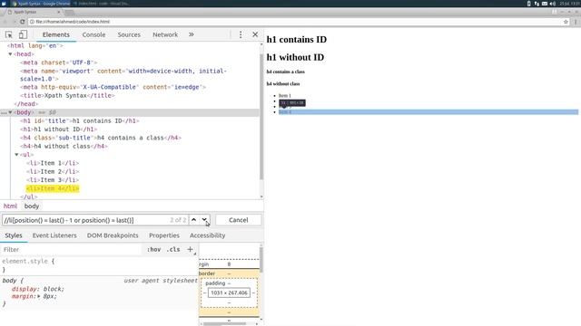Close the DevTools panel
The width and height of the screenshot is (581, 326).
click(x=255, y=34)
